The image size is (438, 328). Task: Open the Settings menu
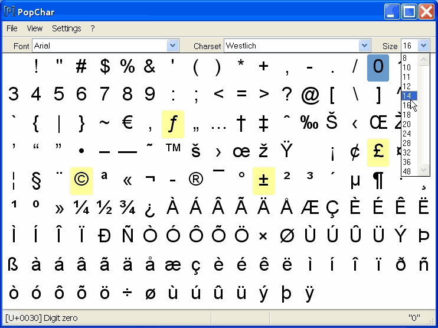coord(67,28)
